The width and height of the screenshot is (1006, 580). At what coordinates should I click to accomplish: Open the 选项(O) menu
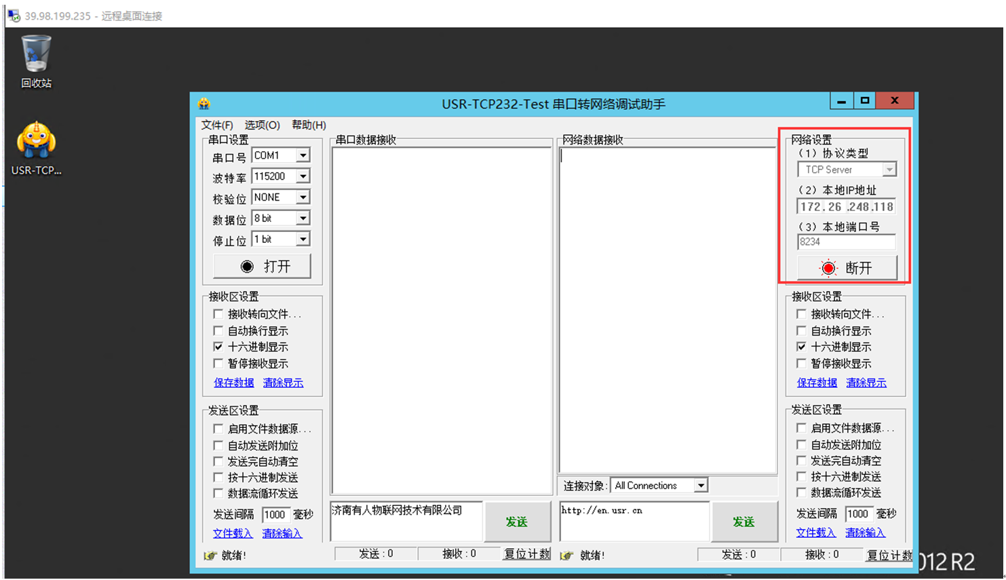[x=262, y=125]
